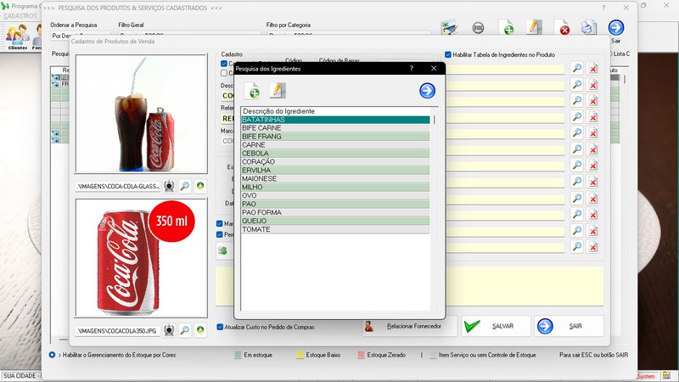This screenshot has height=382, width=679.
Task: Select MILHO ingredient row
Action: click(x=335, y=187)
